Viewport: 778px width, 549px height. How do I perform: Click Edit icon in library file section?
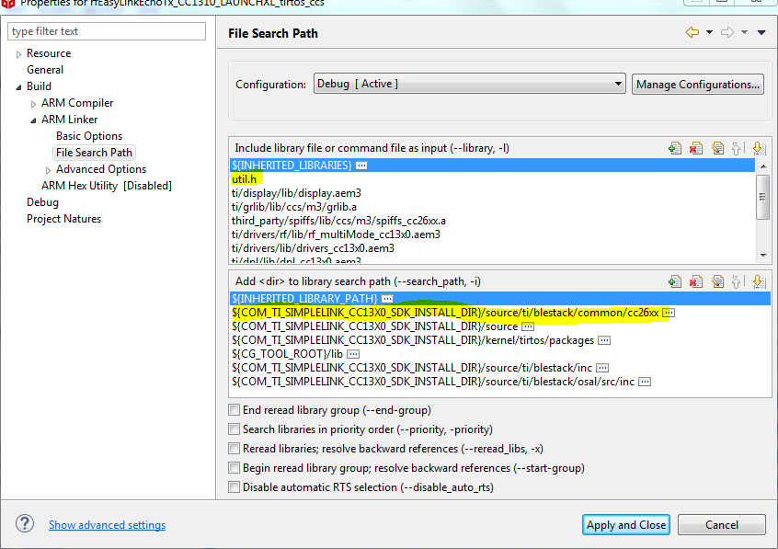[717, 148]
